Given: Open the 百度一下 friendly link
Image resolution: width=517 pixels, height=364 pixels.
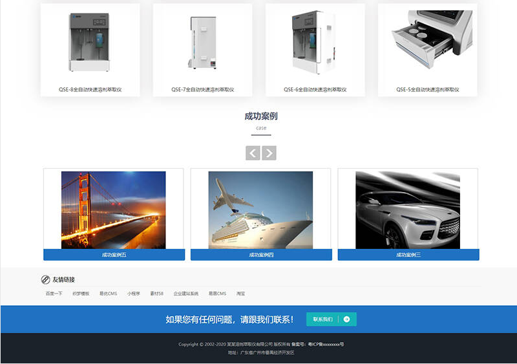Looking at the screenshot, I should click(54, 294).
